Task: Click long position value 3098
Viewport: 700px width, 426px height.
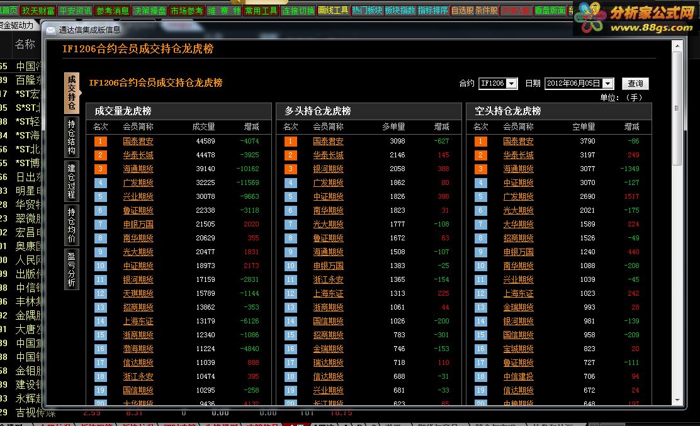Action: (x=397, y=141)
